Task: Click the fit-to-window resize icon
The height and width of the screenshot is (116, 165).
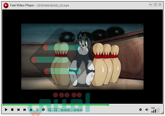Action: pyautogui.click(x=50, y=110)
